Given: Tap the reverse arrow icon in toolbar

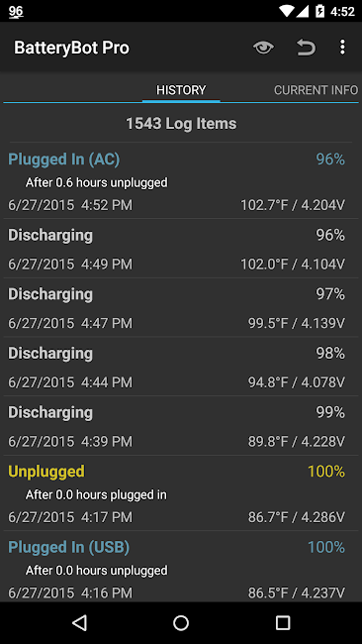Looking at the screenshot, I should [307, 48].
